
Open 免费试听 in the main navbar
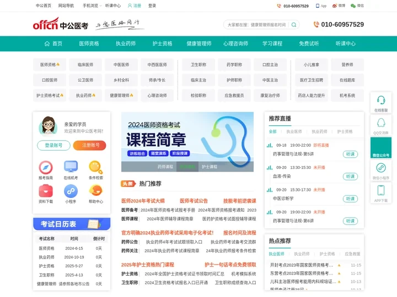coord(309,43)
